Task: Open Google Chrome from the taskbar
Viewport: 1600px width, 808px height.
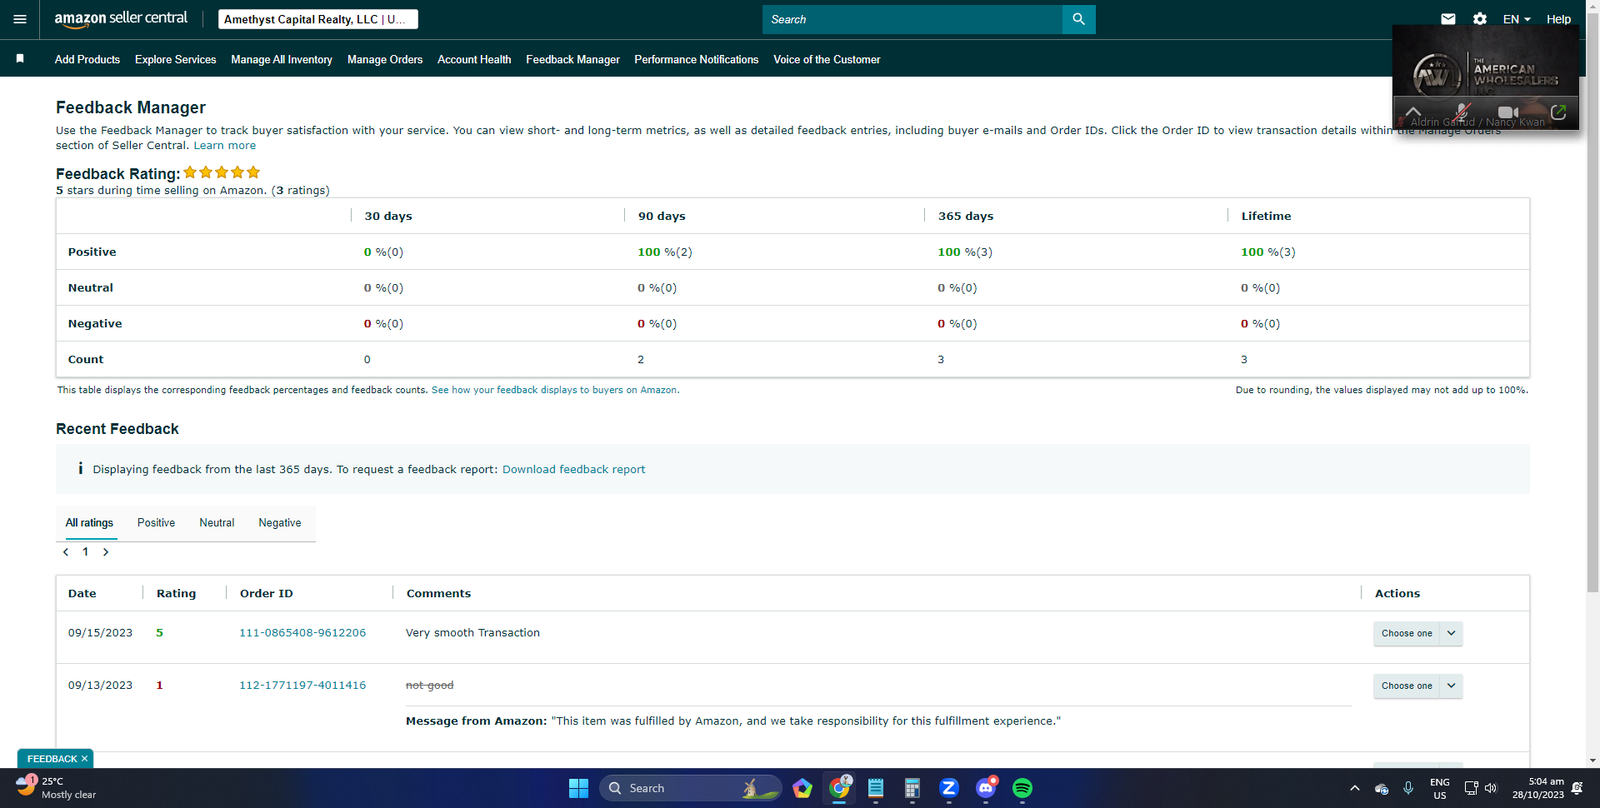Action: (839, 788)
